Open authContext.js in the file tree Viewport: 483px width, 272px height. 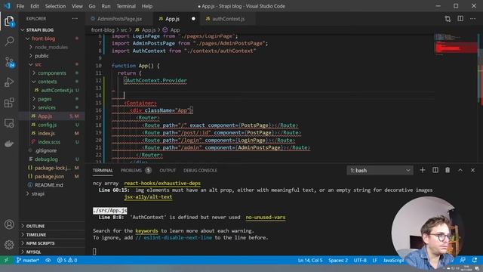[x=57, y=91]
